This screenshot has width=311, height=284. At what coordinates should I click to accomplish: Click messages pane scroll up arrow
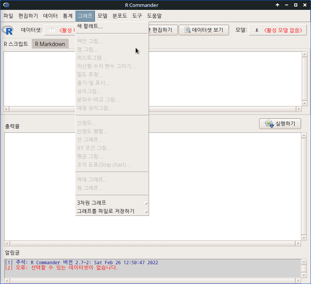click(304, 262)
